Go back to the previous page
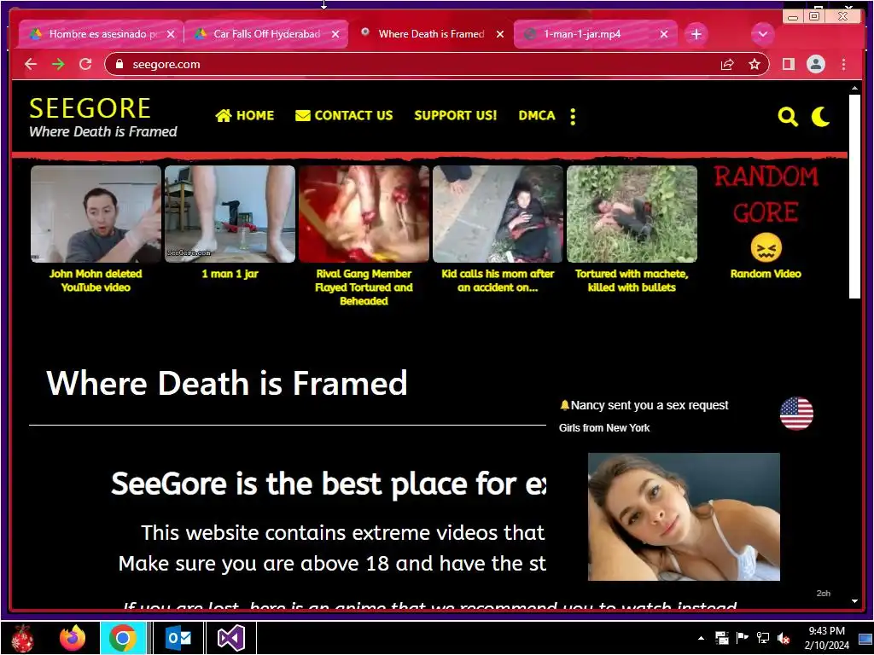The image size is (874, 655). [31, 64]
